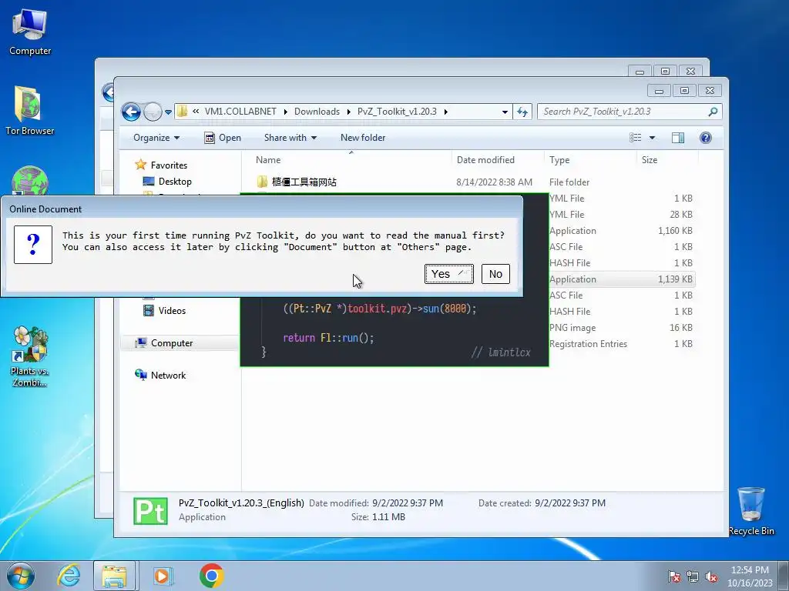The height and width of the screenshot is (591, 789).
Task: Maximize the front Explorer window
Action: coord(684,91)
